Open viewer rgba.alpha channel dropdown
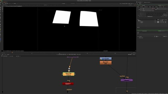Viewport: 168px width, 94px height. (7, 3)
